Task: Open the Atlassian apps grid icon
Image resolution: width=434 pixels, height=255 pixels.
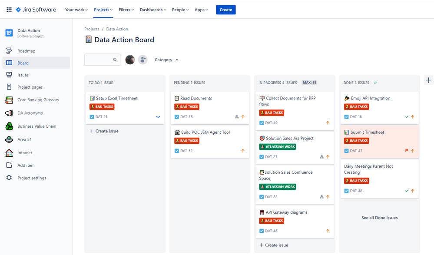Action: tap(9, 9)
